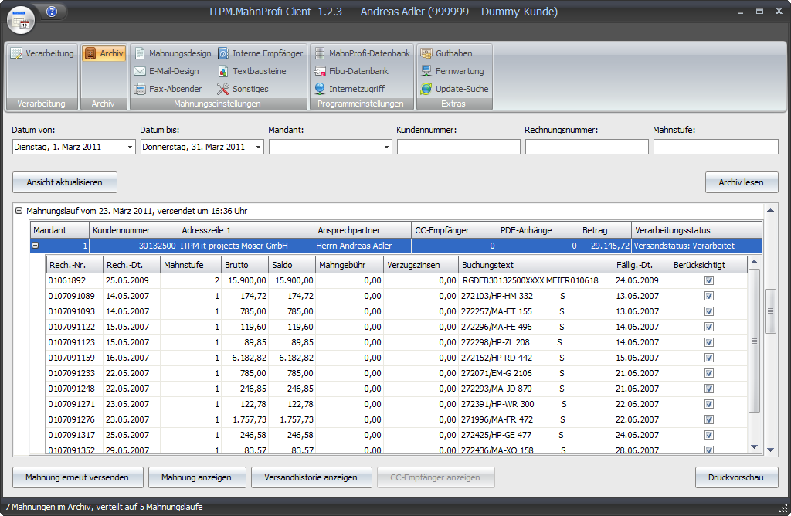Toggle Berücksichtigt checkbox for invoice 01061892

(x=709, y=280)
